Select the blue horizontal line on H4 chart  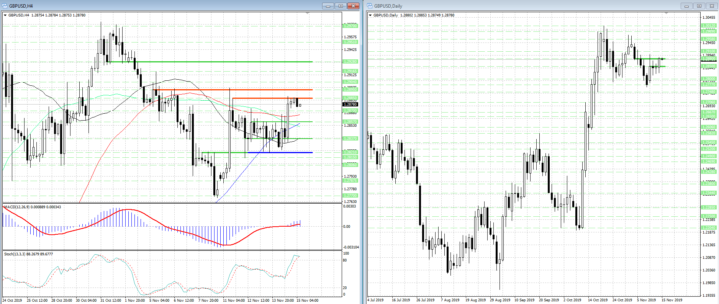(x=280, y=152)
